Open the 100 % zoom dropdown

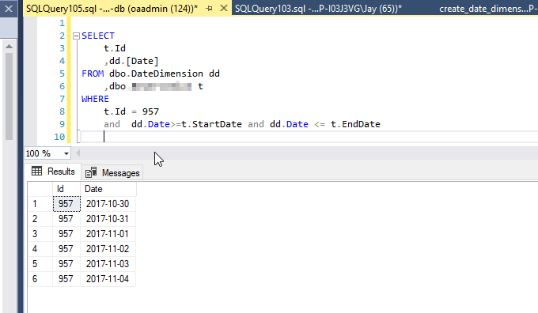point(66,153)
